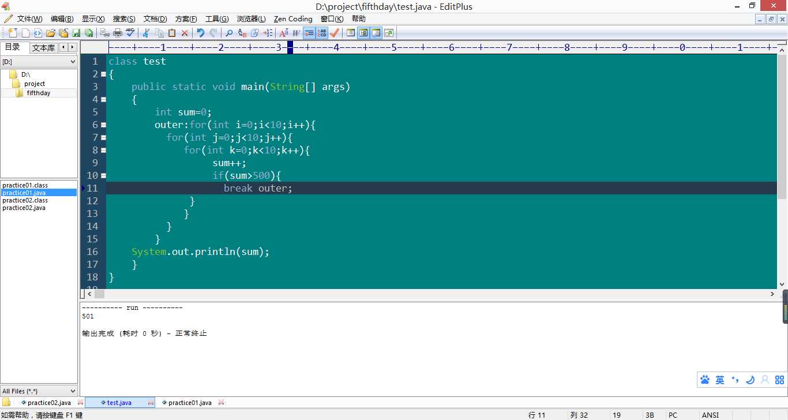
Task: Click the editor vertical scrollbar down arrow
Action: tap(782, 284)
